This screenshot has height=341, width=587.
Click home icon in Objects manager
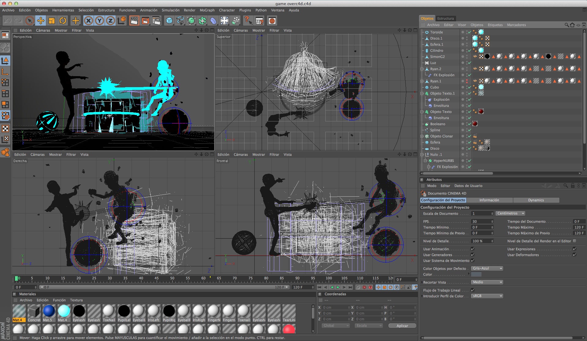(x=572, y=25)
